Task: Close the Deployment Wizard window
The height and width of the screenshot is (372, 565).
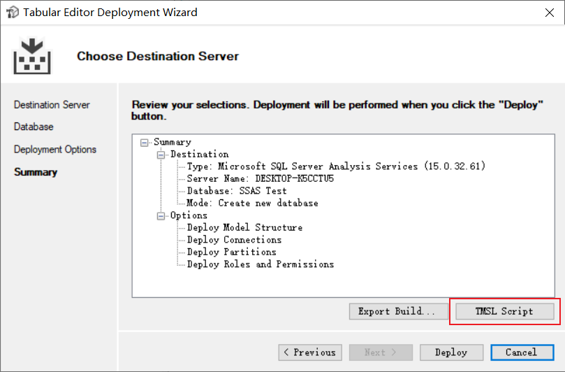Action: click(x=550, y=13)
